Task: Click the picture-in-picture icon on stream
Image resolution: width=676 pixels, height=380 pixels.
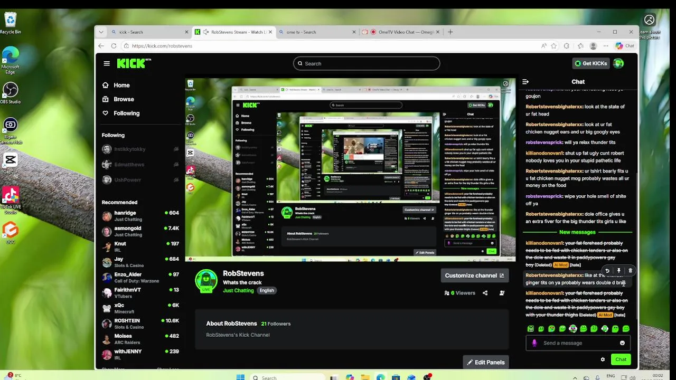Action: 505,84
